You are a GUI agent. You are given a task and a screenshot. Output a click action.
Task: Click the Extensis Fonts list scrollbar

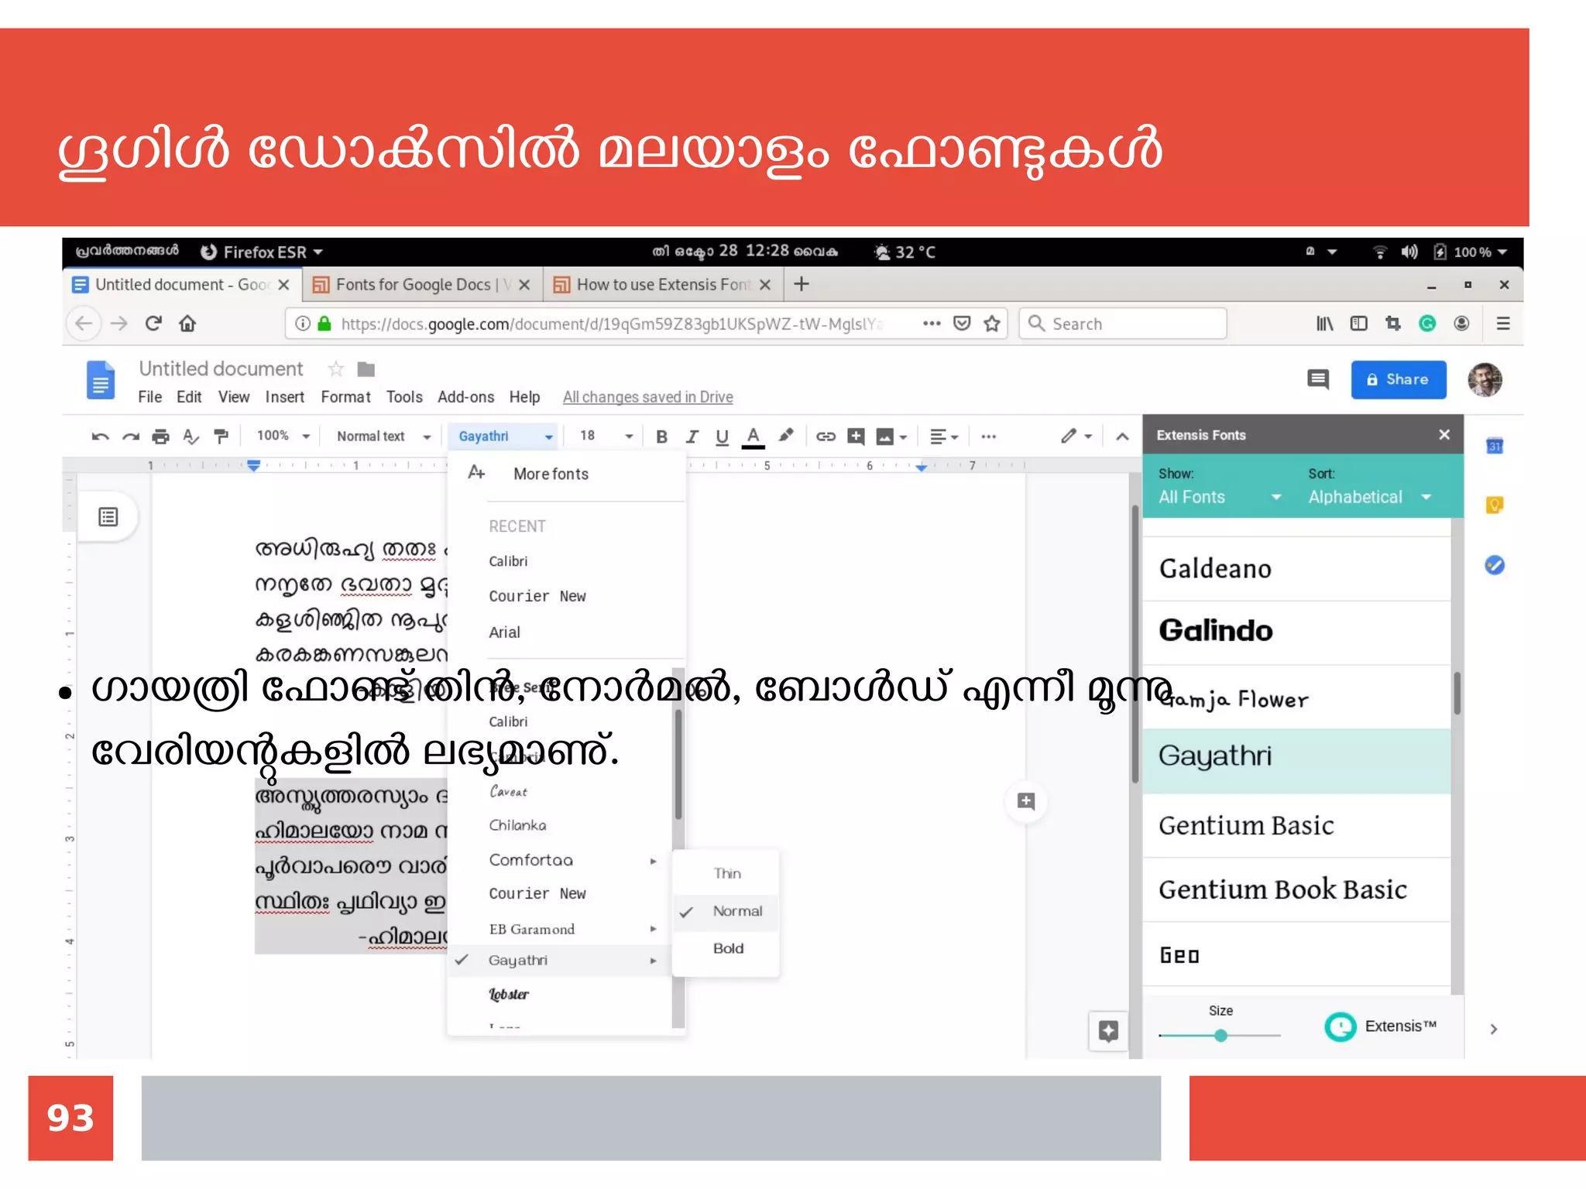[1457, 693]
